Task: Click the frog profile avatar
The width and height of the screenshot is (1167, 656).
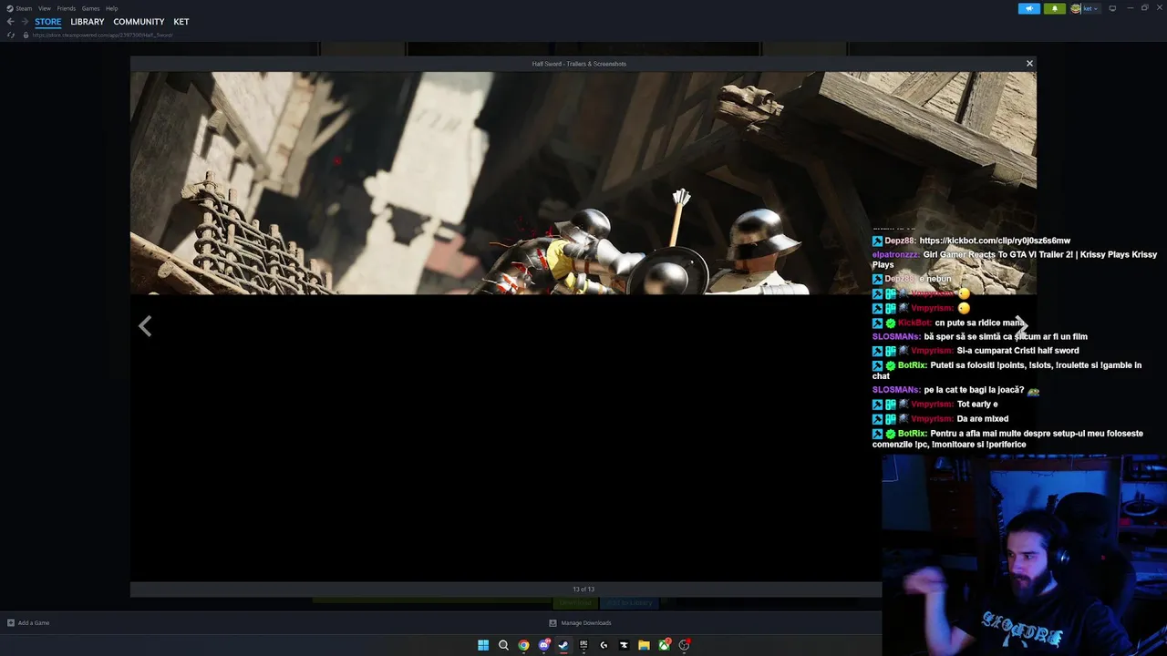Action: click(1076, 8)
